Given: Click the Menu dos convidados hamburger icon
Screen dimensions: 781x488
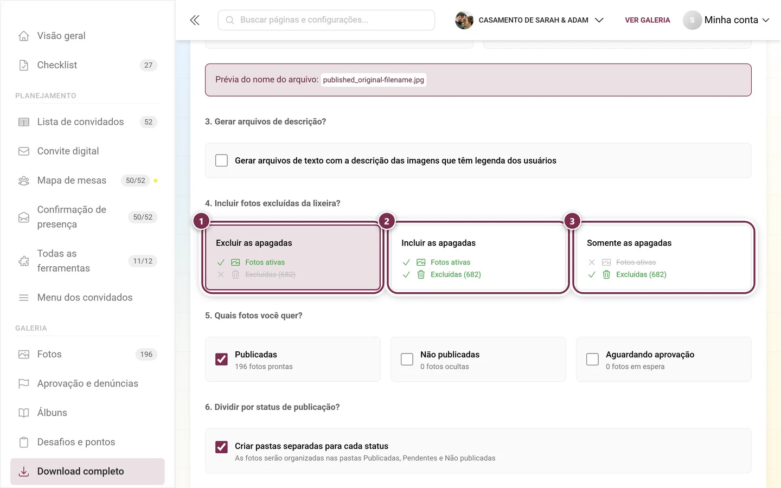Looking at the screenshot, I should 24,298.
